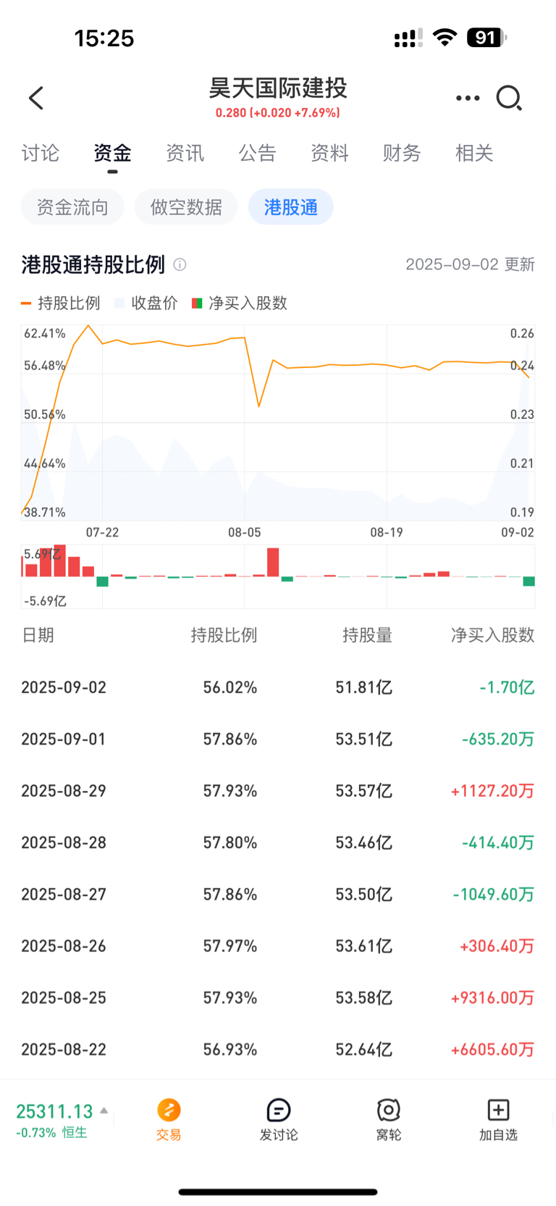Switch to the 财务 tab
The height and width of the screenshot is (1206, 556).
click(402, 153)
